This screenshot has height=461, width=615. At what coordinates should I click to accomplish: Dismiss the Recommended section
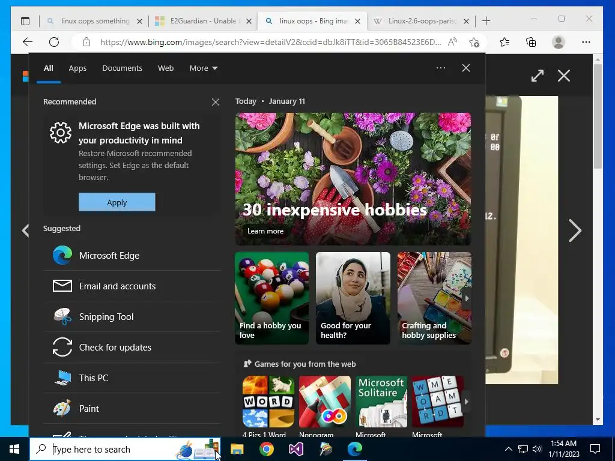216,102
